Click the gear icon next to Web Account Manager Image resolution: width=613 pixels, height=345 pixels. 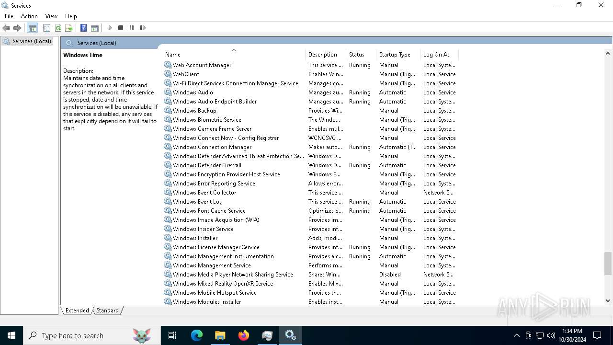(168, 65)
